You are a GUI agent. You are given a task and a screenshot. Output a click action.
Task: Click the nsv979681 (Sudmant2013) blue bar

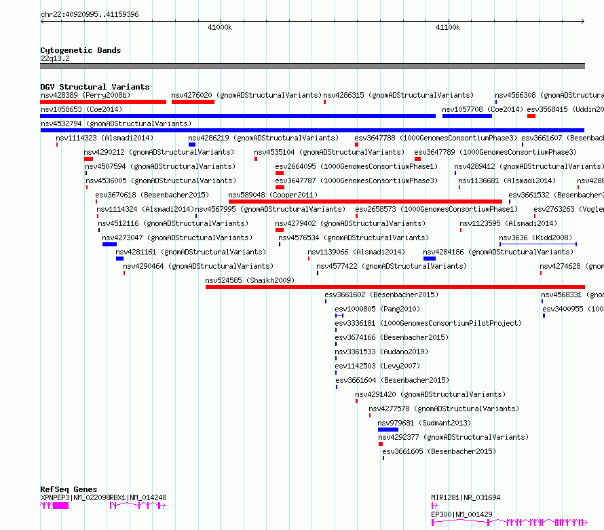(388, 430)
